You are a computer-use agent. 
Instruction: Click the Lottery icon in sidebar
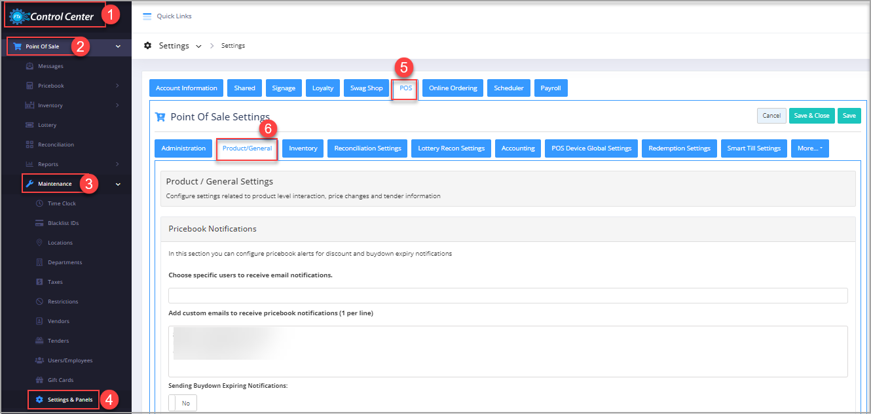click(x=29, y=125)
